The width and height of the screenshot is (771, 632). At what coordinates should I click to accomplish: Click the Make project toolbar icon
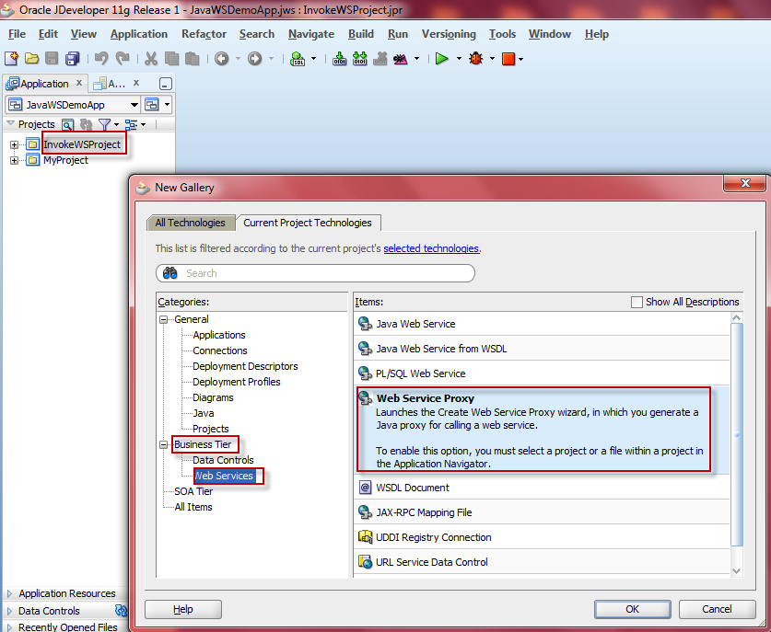339,59
